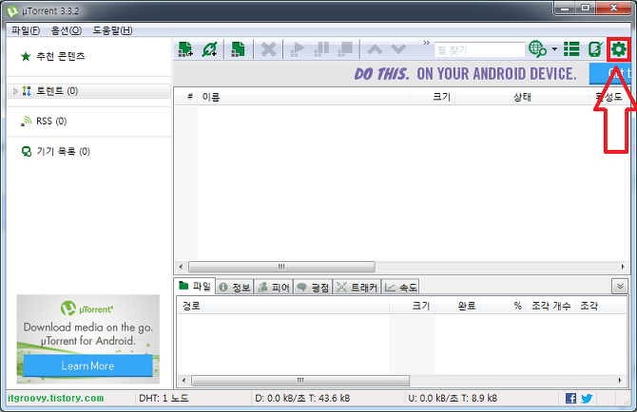The image size is (637, 412).
Task: Switch to the 정보 tab
Action: point(235,287)
